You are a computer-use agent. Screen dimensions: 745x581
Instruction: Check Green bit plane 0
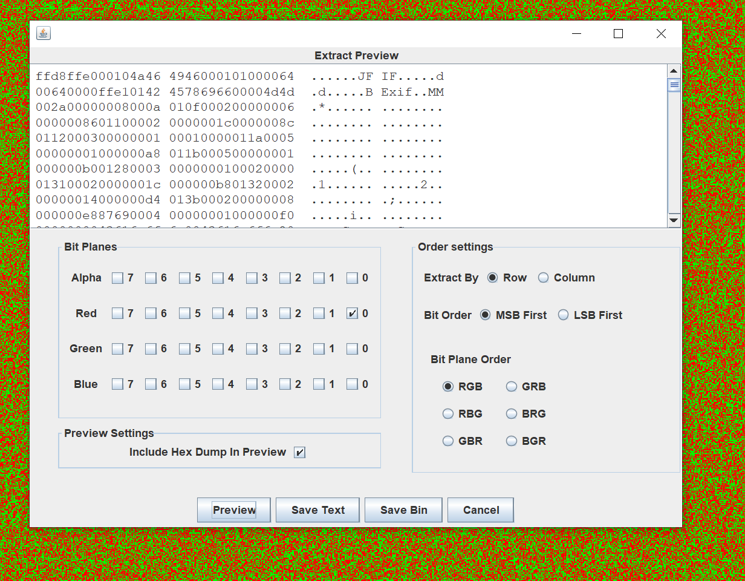(x=353, y=349)
